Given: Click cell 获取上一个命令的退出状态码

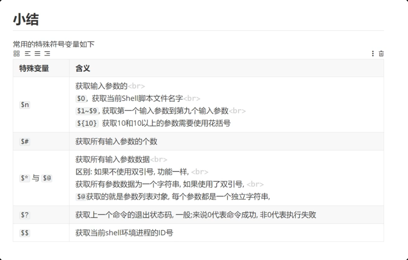Looking at the screenshot, I should [x=226, y=215].
